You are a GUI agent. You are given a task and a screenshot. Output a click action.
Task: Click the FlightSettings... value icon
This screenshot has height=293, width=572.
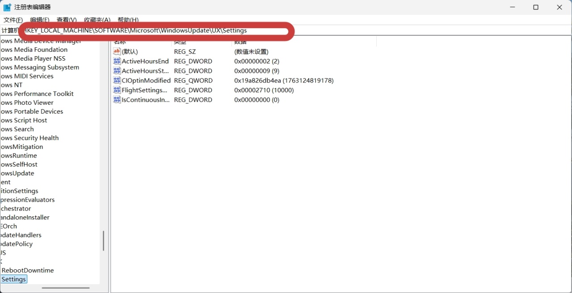(117, 90)
